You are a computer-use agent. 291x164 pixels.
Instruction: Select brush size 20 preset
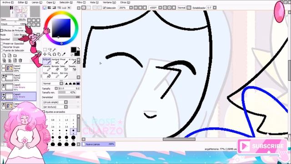click(73, 138)
